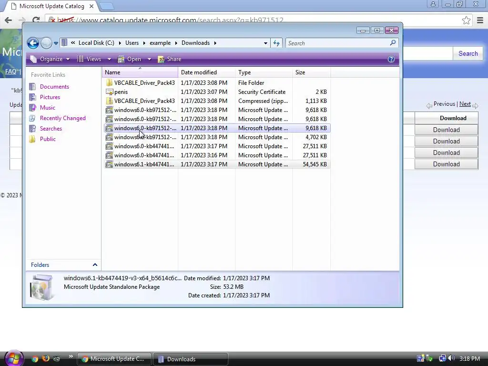The height and width of the screenshot is (366, 488).
Task: Select windows6.0-kb447441 file modified 3:16 PM
Action: tap(217, 155)
